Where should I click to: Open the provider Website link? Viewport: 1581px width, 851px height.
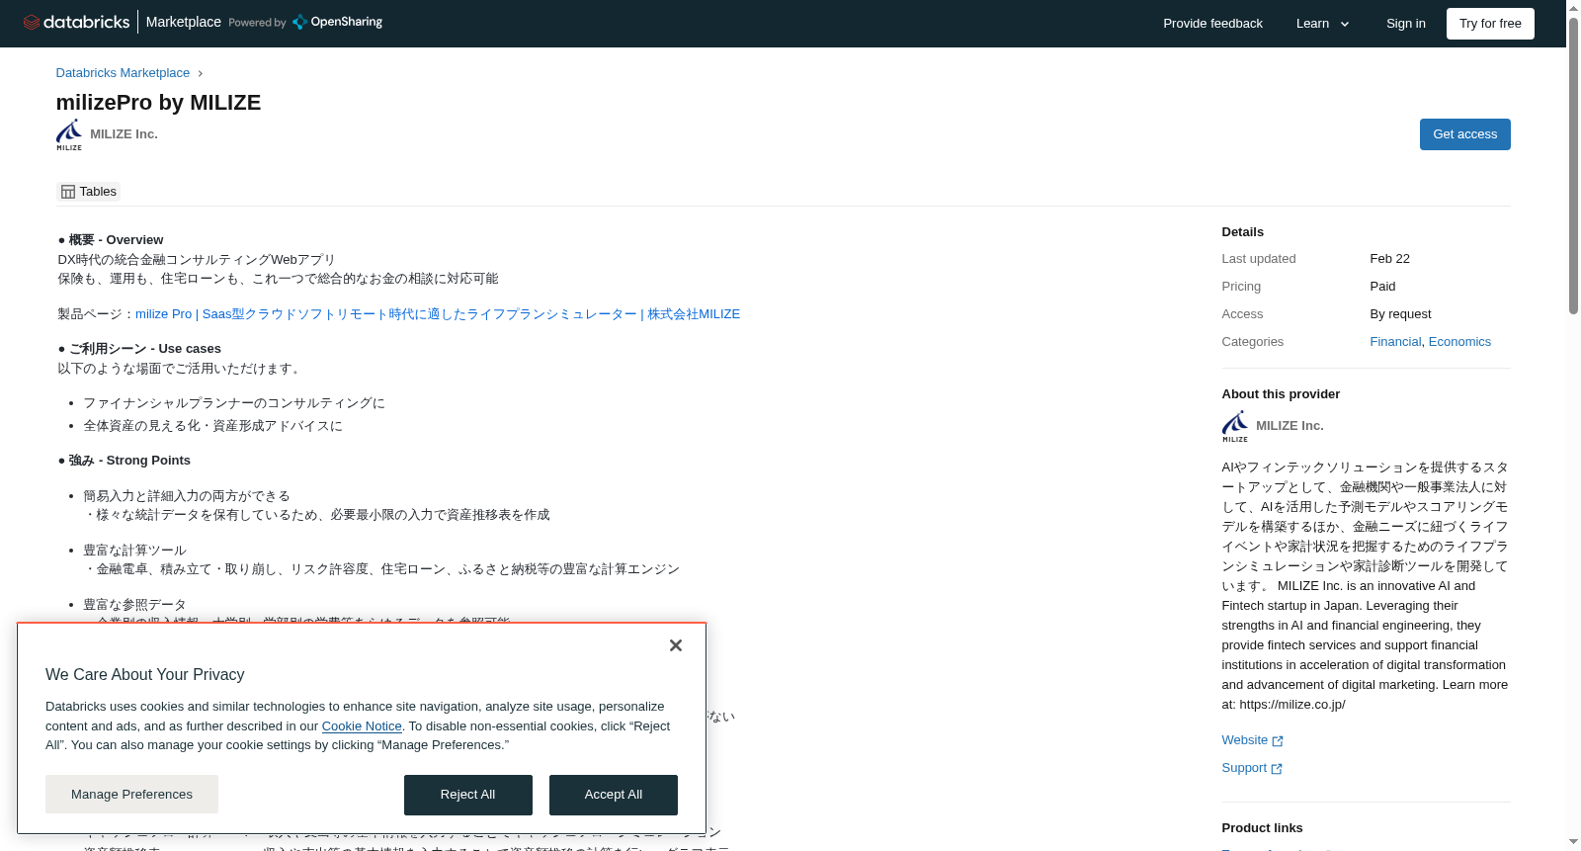(x=1252, y=740)
